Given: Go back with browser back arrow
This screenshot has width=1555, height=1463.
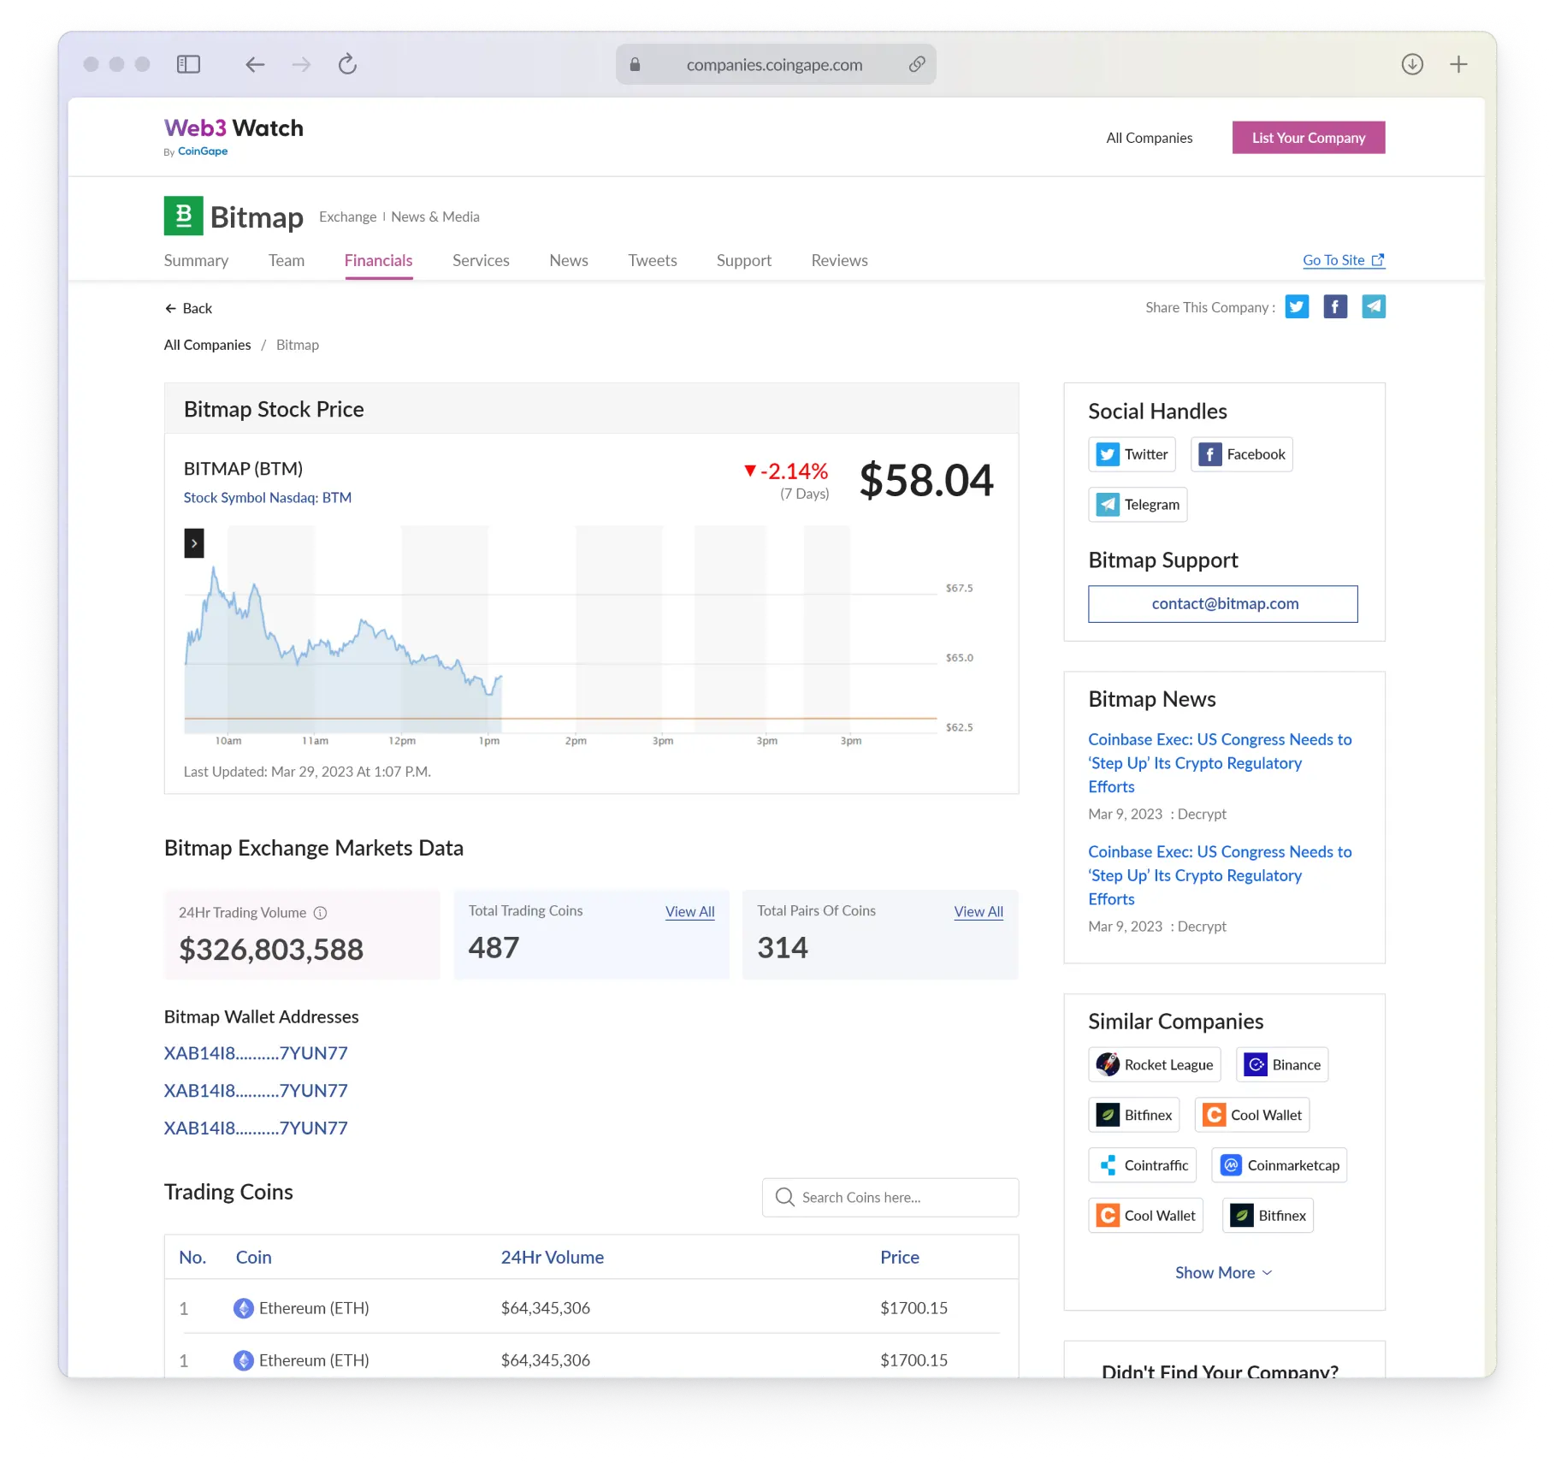Looking at the screenshot, I should pos(255,64).
